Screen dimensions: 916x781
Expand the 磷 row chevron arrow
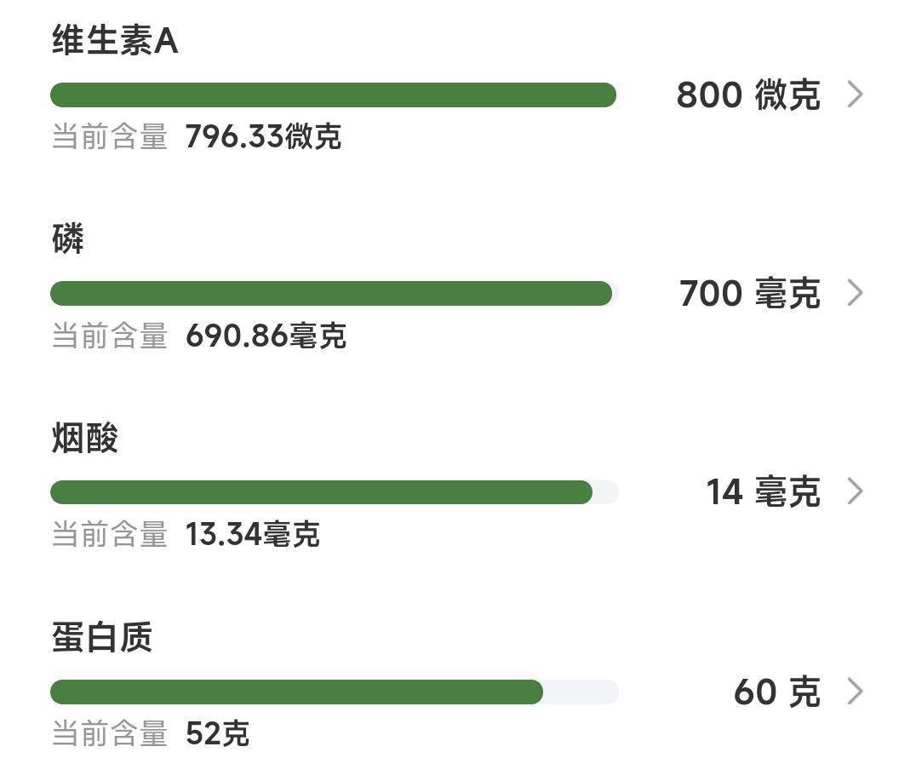(x=855, y=294)
